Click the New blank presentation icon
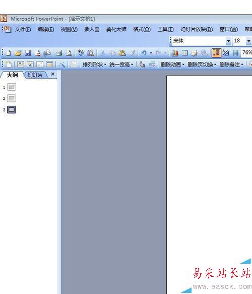This screenshot has width=252, height=294. click(x=8, y=53)
